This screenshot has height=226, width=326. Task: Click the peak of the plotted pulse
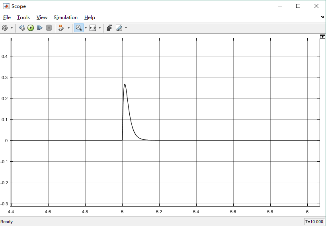125,84
